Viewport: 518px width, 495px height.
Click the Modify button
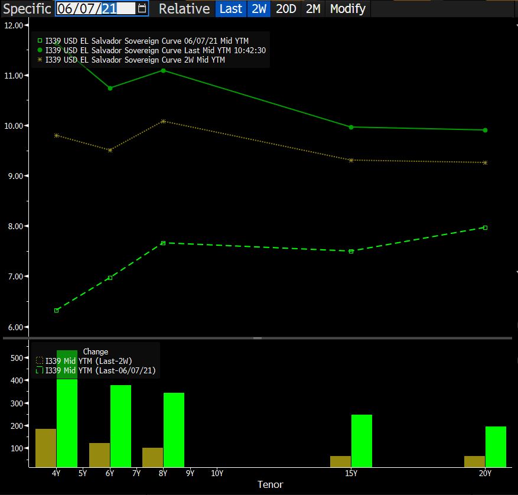[347, 9]
